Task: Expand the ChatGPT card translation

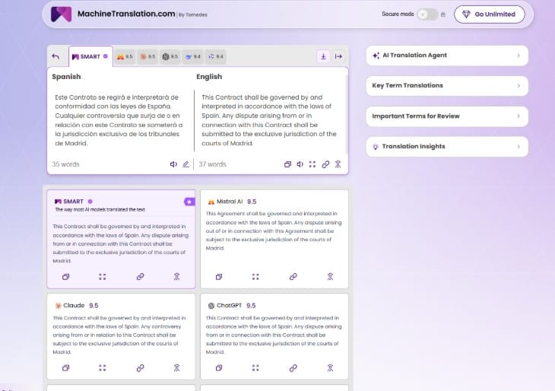Action: [255, 368]
